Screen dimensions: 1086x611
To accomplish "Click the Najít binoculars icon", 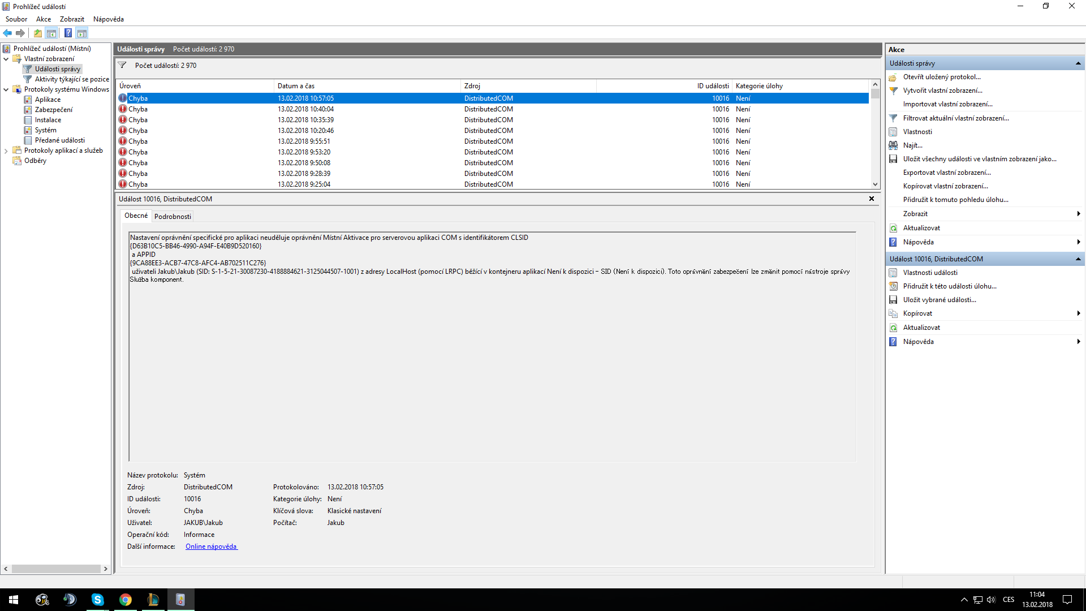I will click(893, 145).
